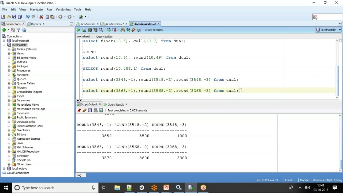Click the Paste clipboard icon
Screen dimensions: 343x193
(52, 17)
